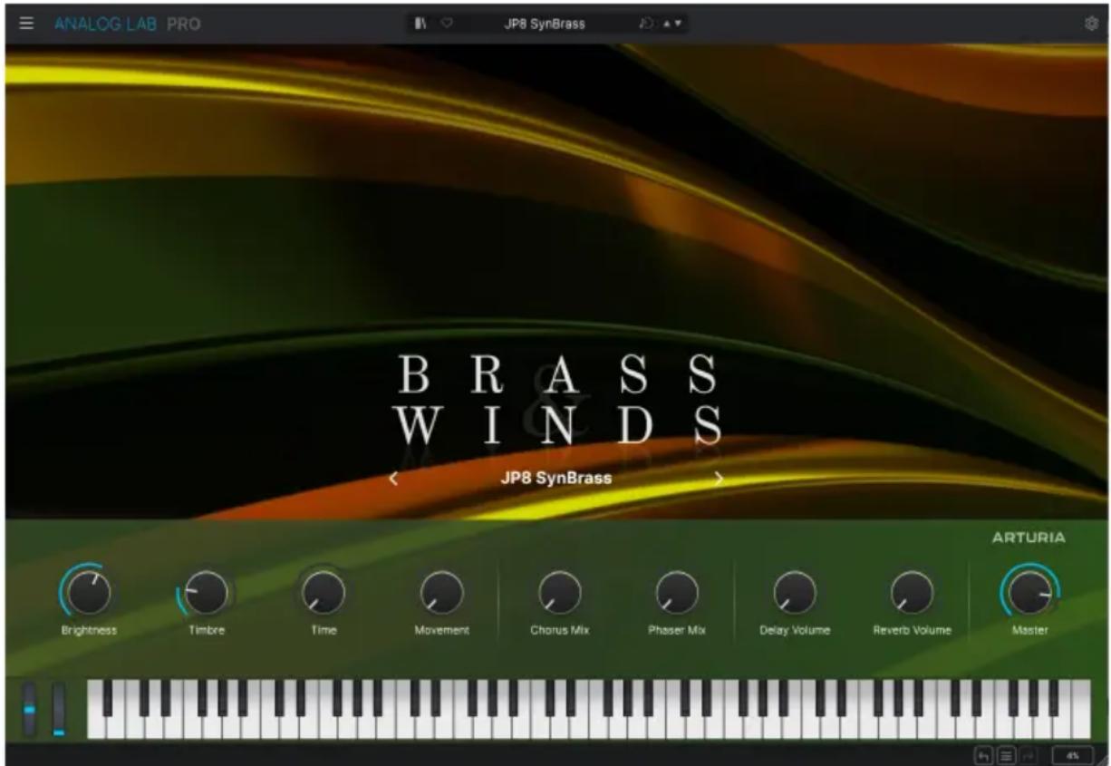The height and width of the screenshot is (766, 1111).
Task: Click the Phaser Mix knob
Action: pyautogui.click(x=677, y=593)
